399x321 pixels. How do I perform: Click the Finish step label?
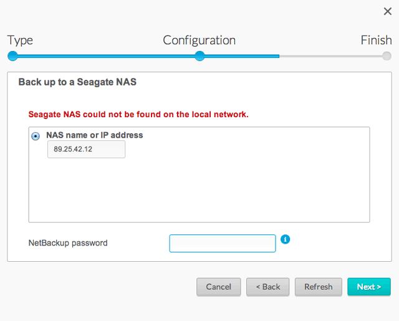[376, 41]
